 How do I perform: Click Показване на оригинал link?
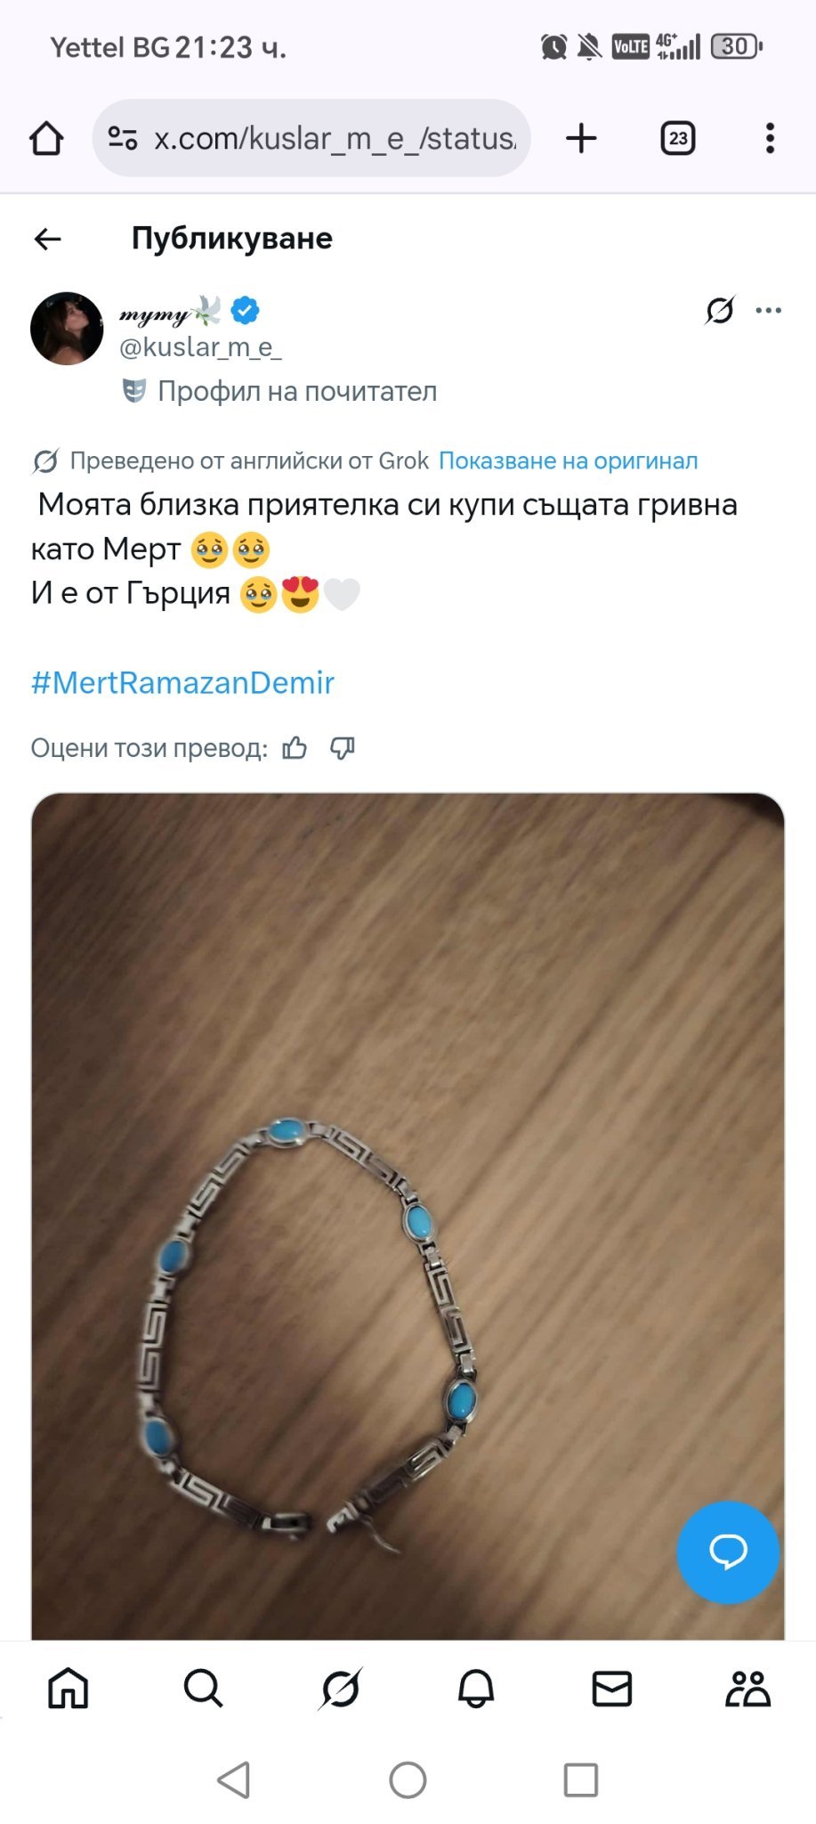pos(568,460)
